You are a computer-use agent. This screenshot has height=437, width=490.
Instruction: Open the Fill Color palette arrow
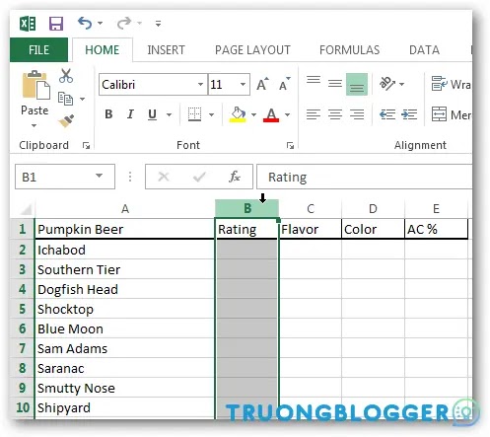253,114
